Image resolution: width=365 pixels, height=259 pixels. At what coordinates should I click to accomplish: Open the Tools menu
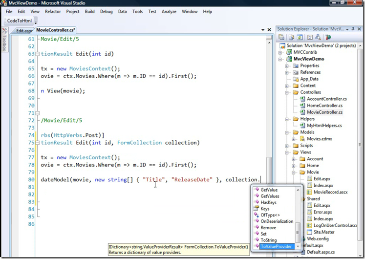click(138, 12)
